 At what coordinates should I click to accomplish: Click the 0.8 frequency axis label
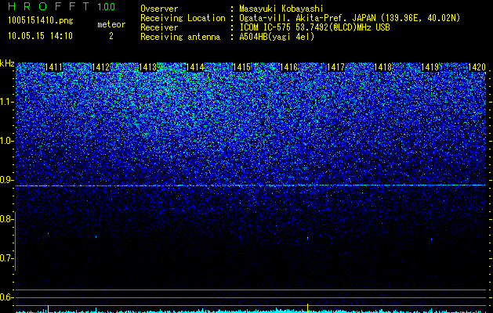pos(6,219)
